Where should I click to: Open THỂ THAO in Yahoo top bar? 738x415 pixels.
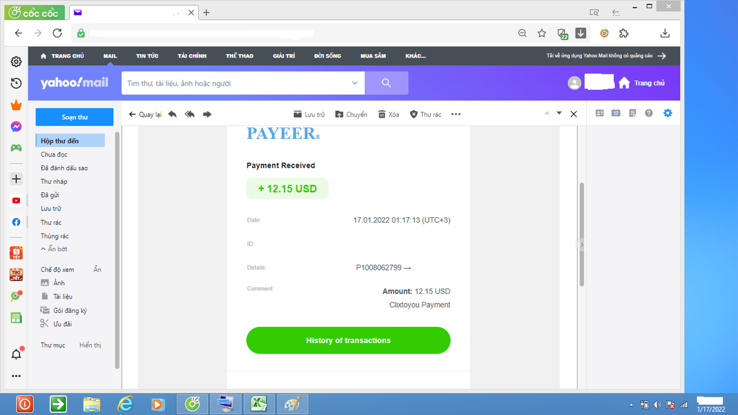point(239,56)
